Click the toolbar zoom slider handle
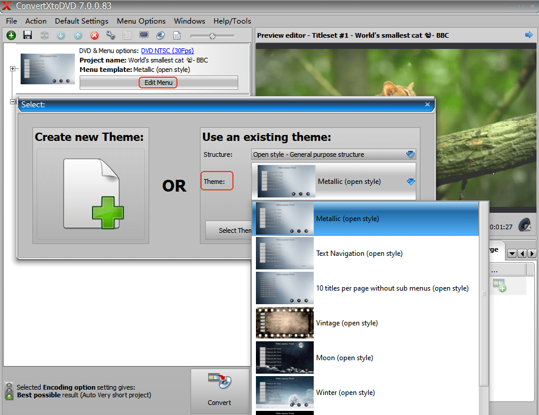The width and height of the screenshot is (539, 415). (212, 36)
